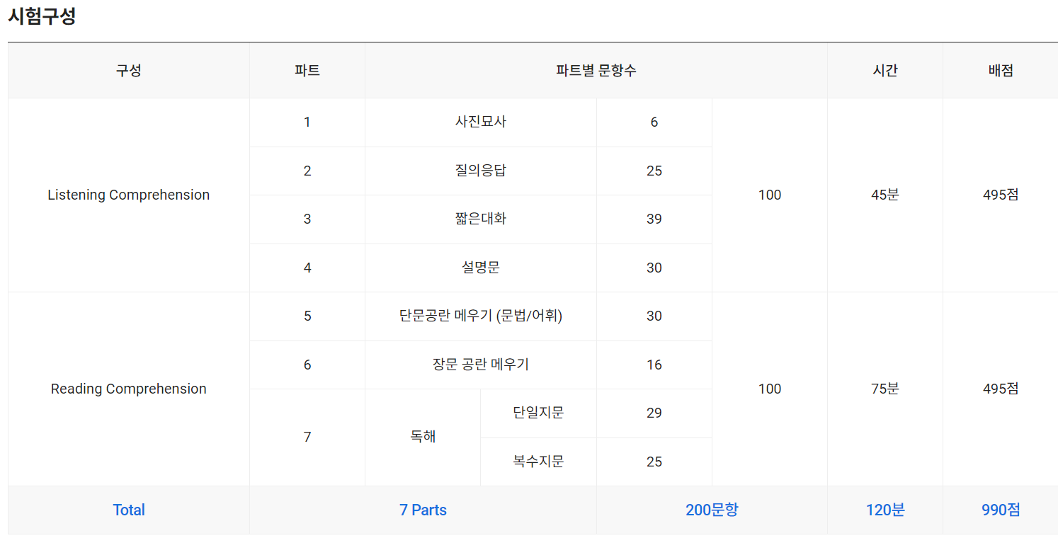Select the 독해 cell
Screen dimensions: 1058x538
[x=423, y=437]
